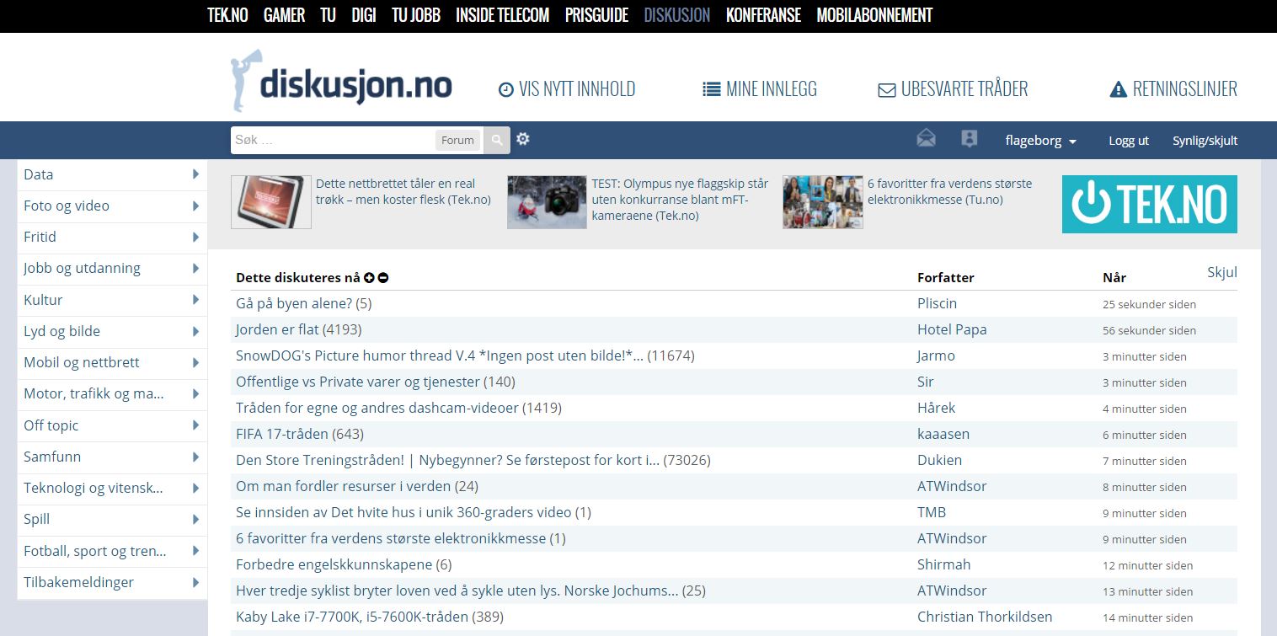The image size is (1277, 636).
Task: Open the notifications icon beside messages
Action: point(970,139)
